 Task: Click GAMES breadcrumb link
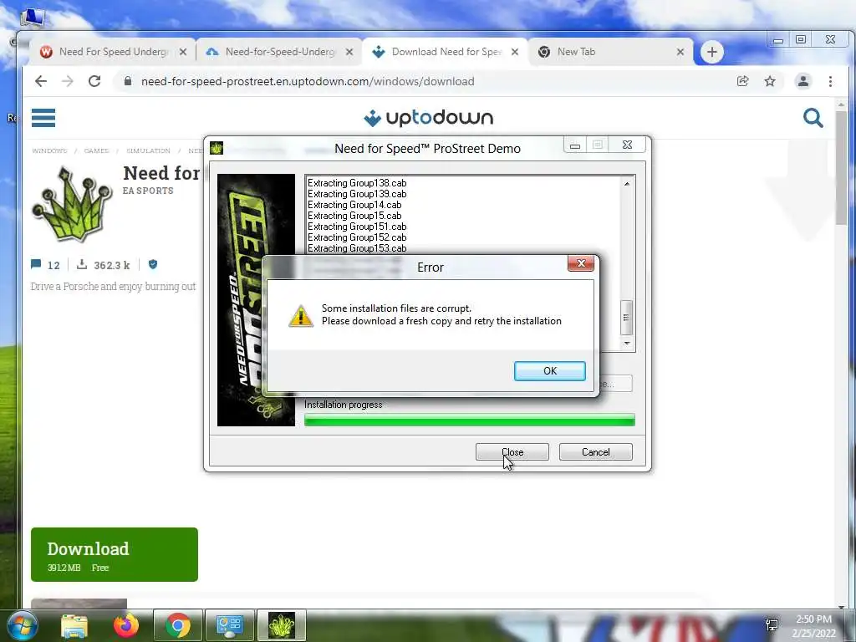(x=96, y=150)
